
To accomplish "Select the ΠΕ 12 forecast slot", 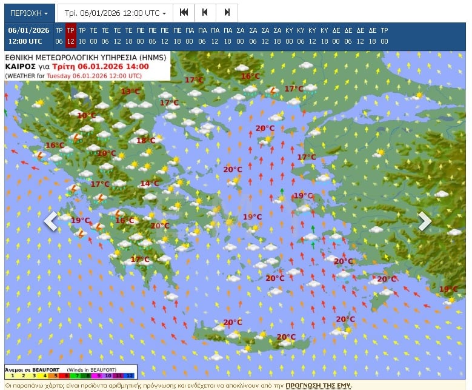I will (165, 36).
